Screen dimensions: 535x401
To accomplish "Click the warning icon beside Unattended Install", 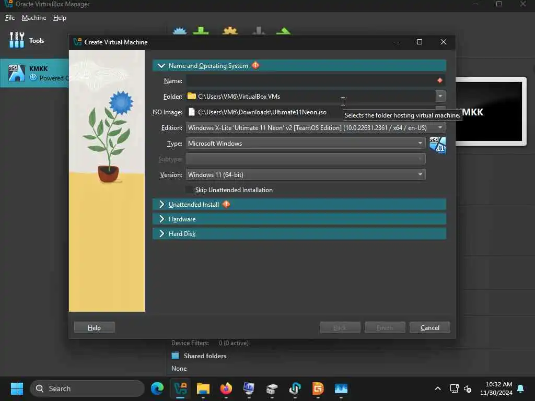I will point(226,204).
